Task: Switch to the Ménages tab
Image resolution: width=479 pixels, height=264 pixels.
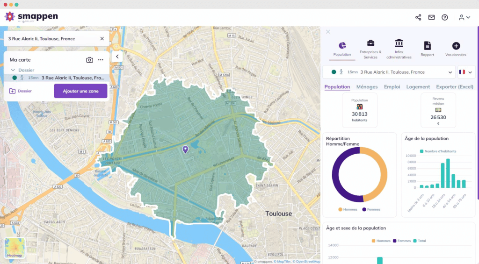Action: (x=367, y=87)
